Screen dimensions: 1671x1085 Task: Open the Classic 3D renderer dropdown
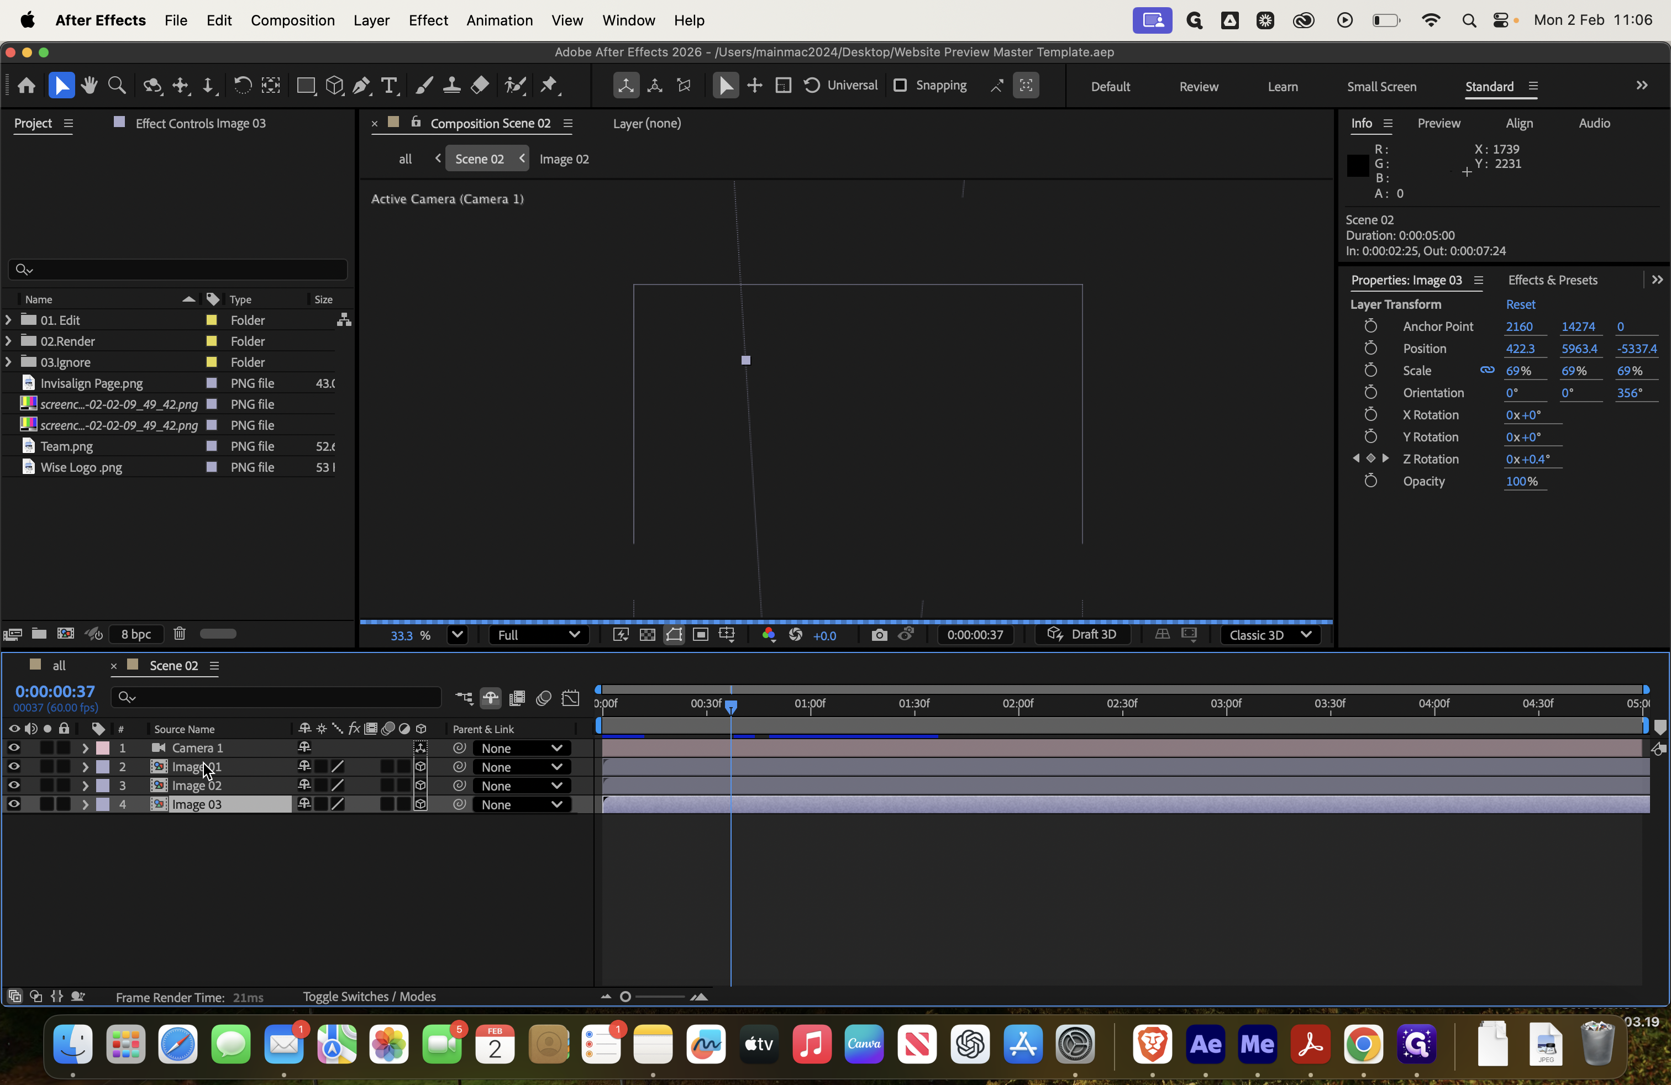1270,634
